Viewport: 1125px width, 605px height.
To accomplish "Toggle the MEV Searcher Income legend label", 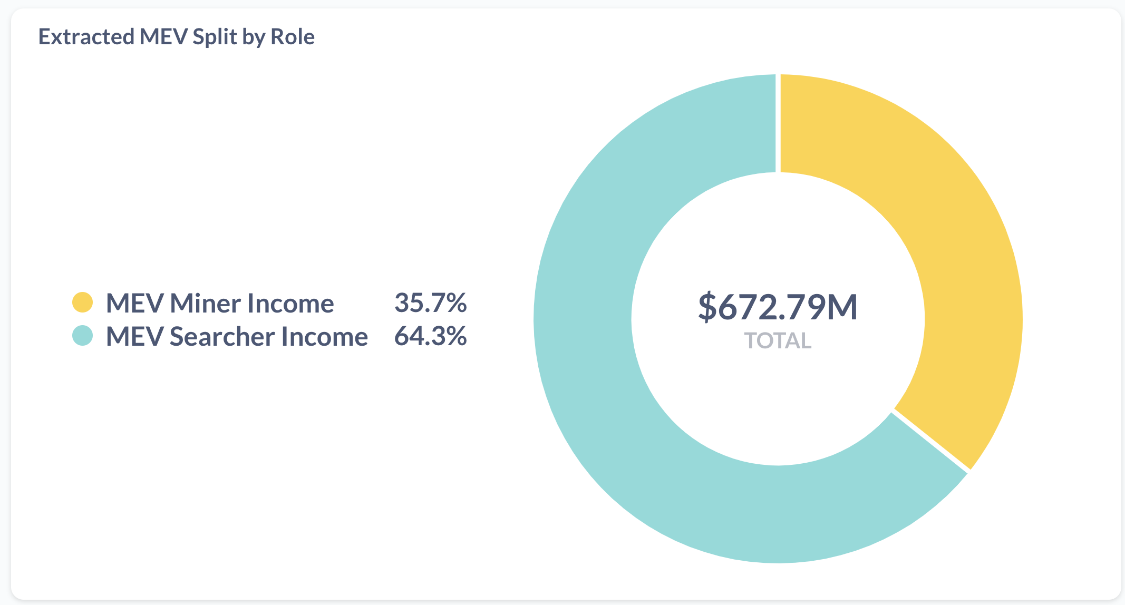I will [x=237, y=336].
